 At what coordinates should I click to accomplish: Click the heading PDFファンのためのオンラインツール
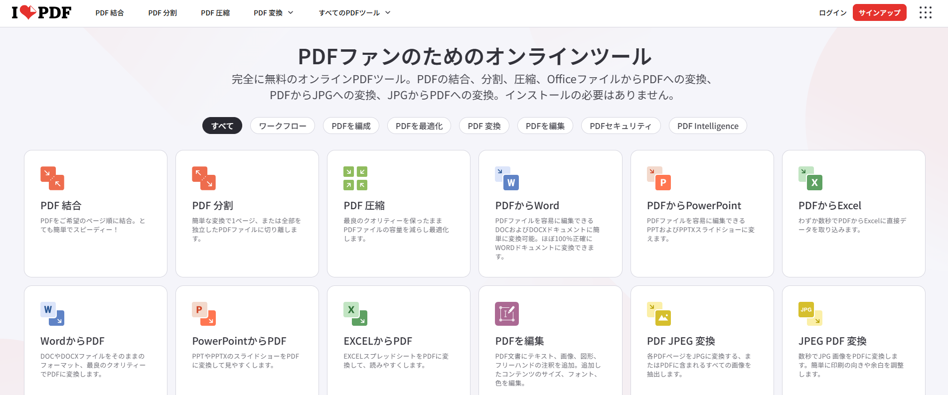tap(474, 56)
